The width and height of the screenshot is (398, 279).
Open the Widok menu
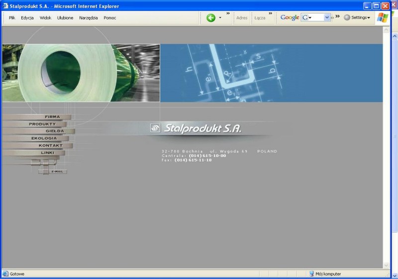click(x=45, y=18)
